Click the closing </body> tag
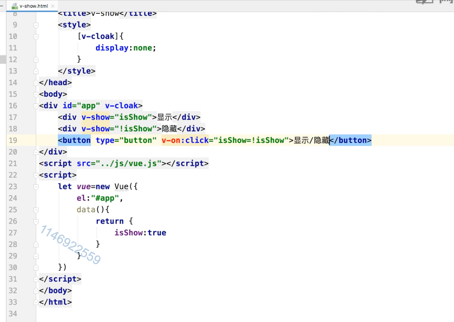 pos(55,291)
